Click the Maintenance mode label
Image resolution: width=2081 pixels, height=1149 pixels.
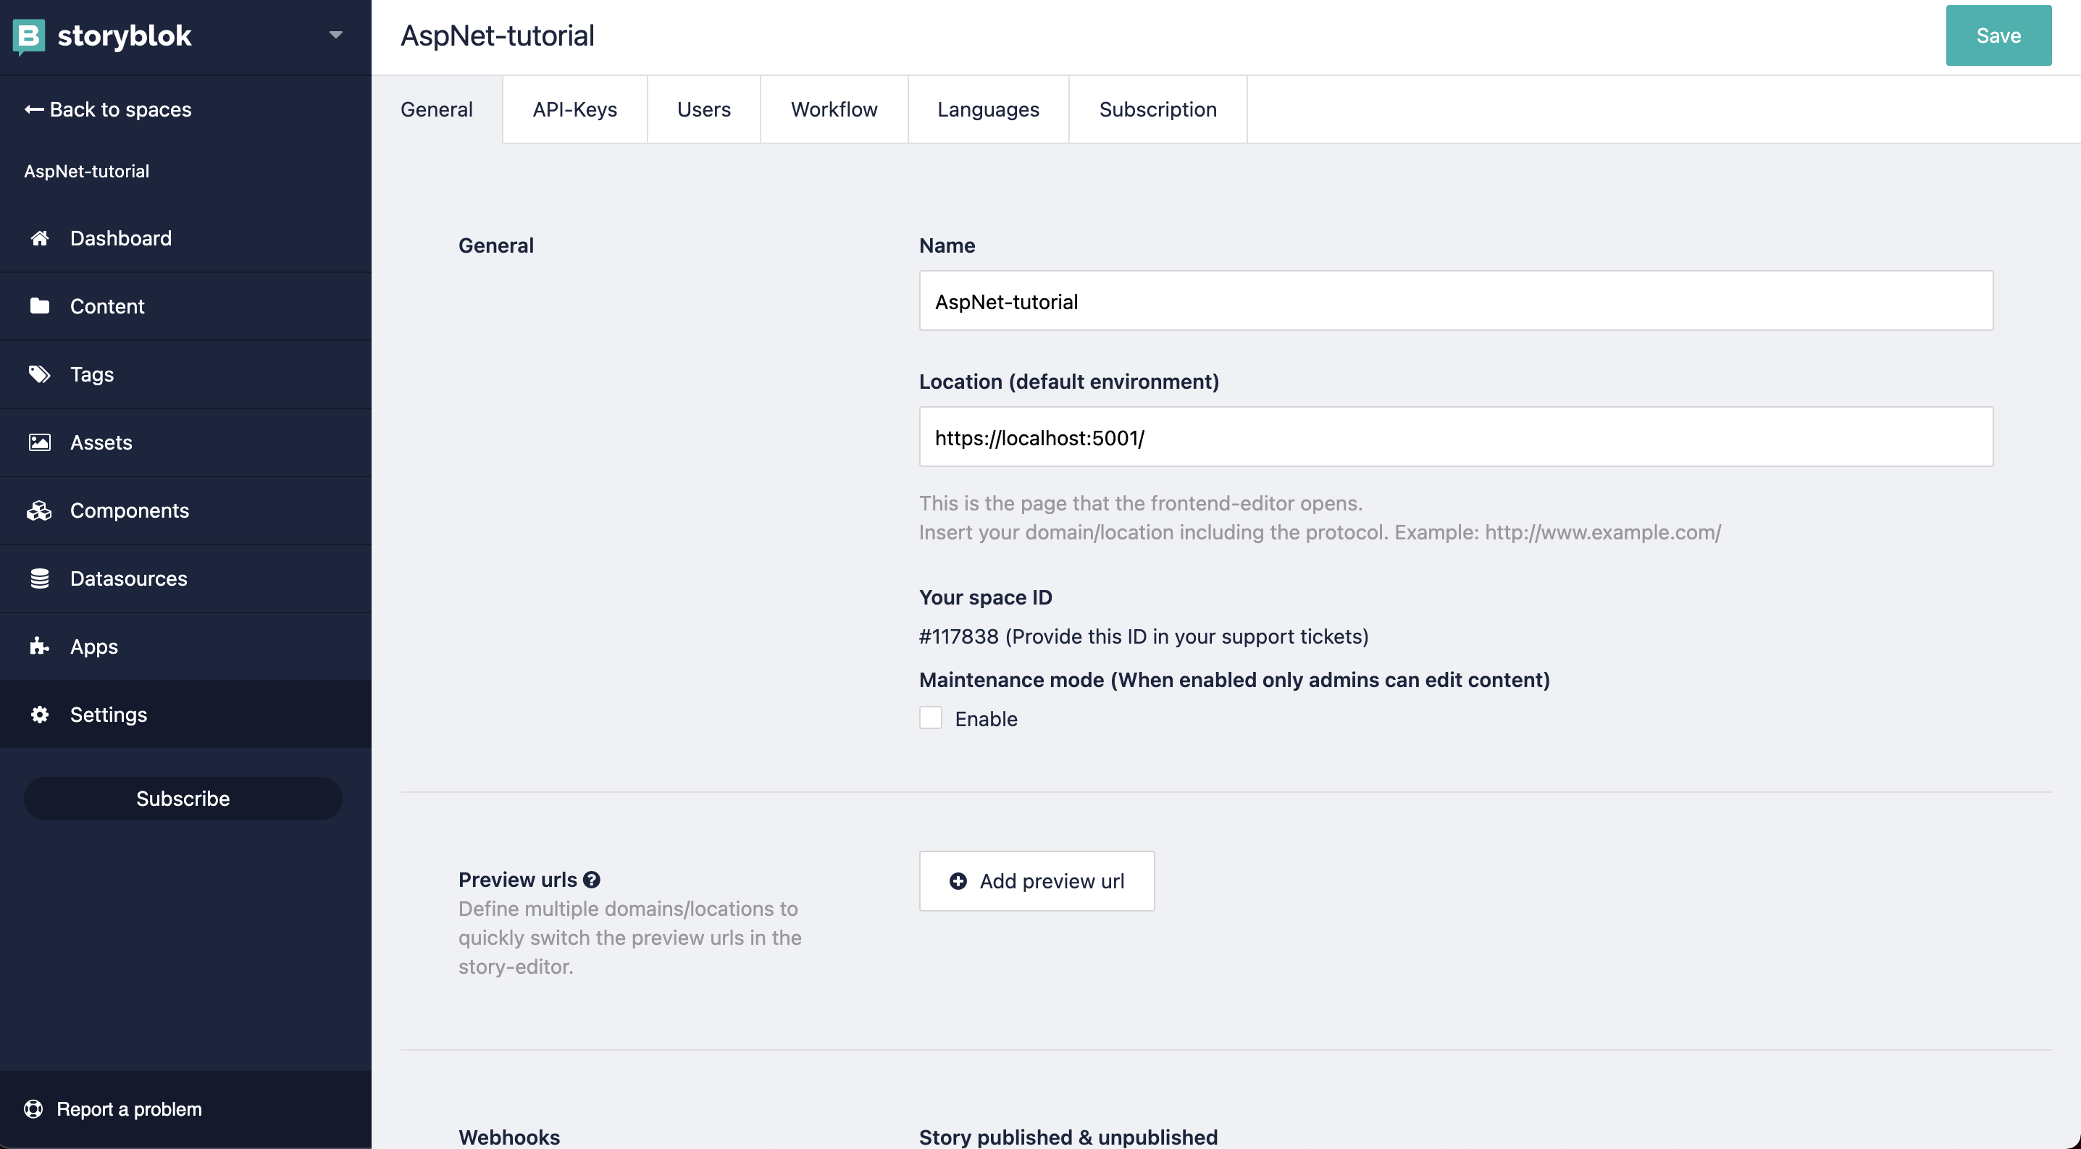[x=1234, y=680]
